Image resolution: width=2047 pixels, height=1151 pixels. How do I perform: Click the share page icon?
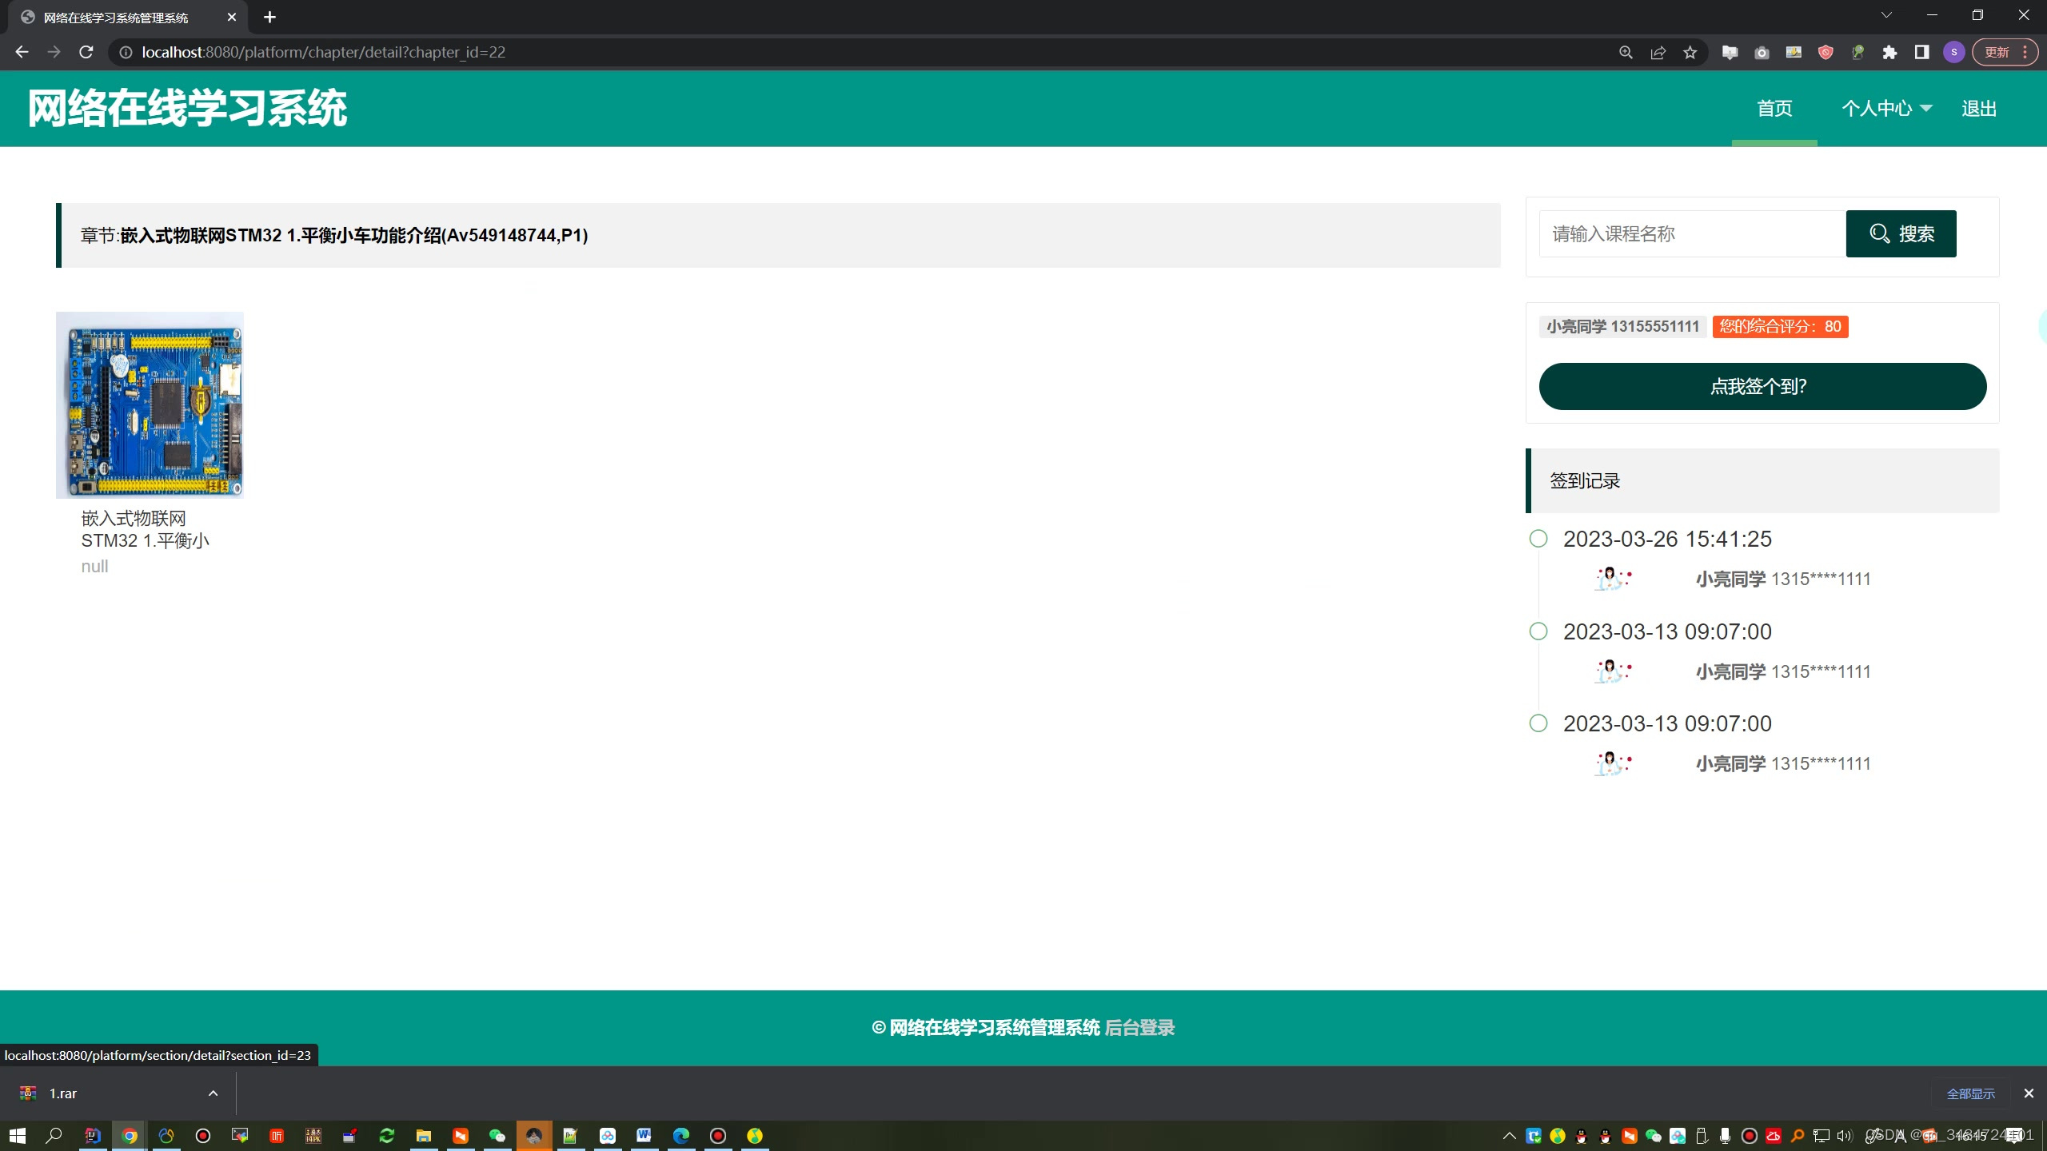(1658, 53)
